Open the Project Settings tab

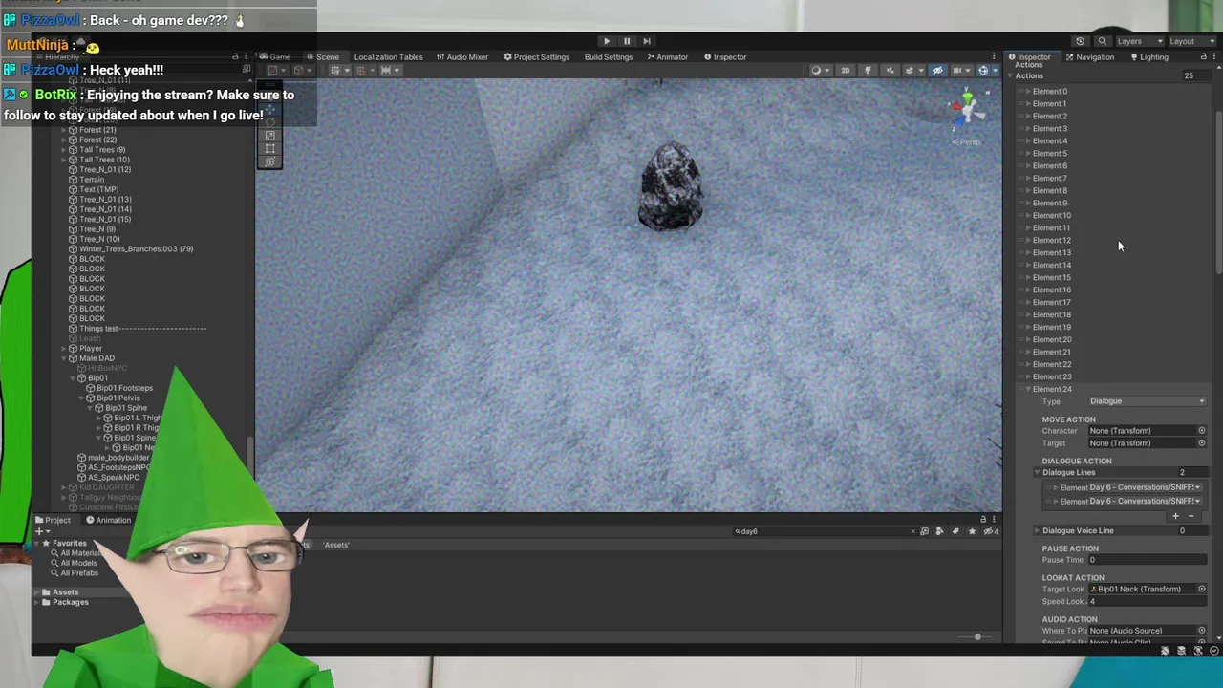536,57
